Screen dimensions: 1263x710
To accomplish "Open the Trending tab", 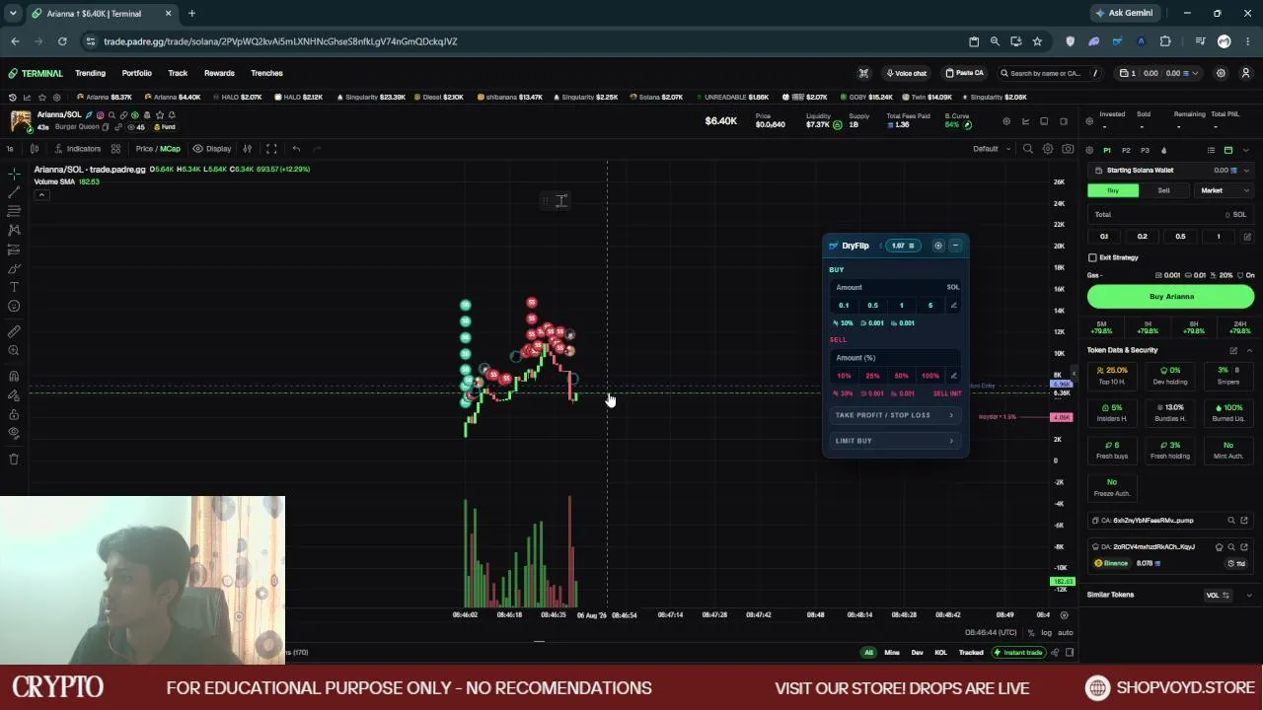I will (x=90, y=73).
